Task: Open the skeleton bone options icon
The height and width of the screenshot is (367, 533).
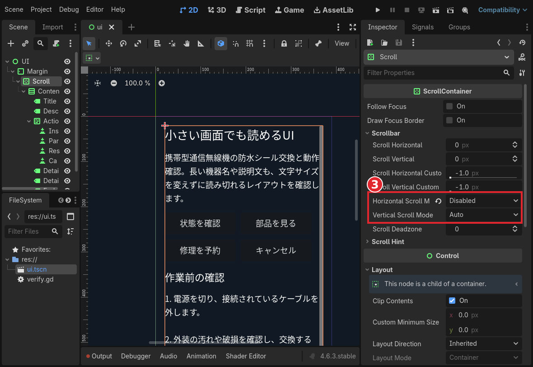Action: tap(318, 43)
